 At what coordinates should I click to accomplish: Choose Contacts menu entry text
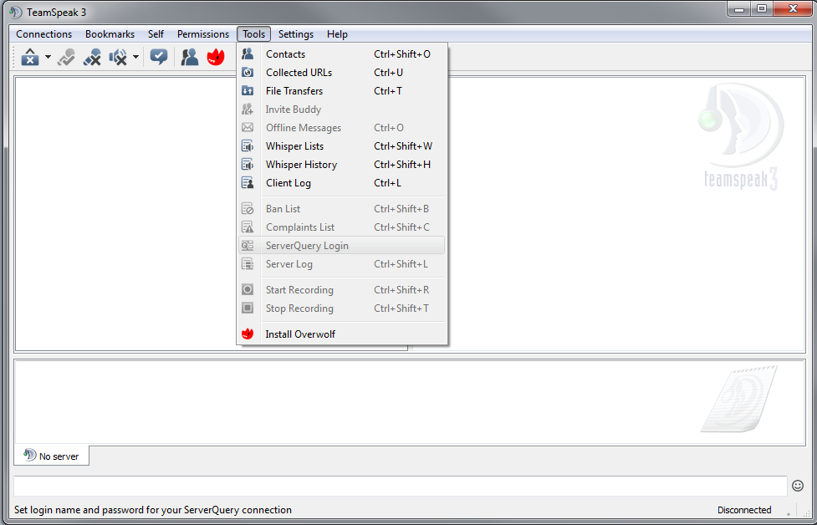[x=285, y=54]
